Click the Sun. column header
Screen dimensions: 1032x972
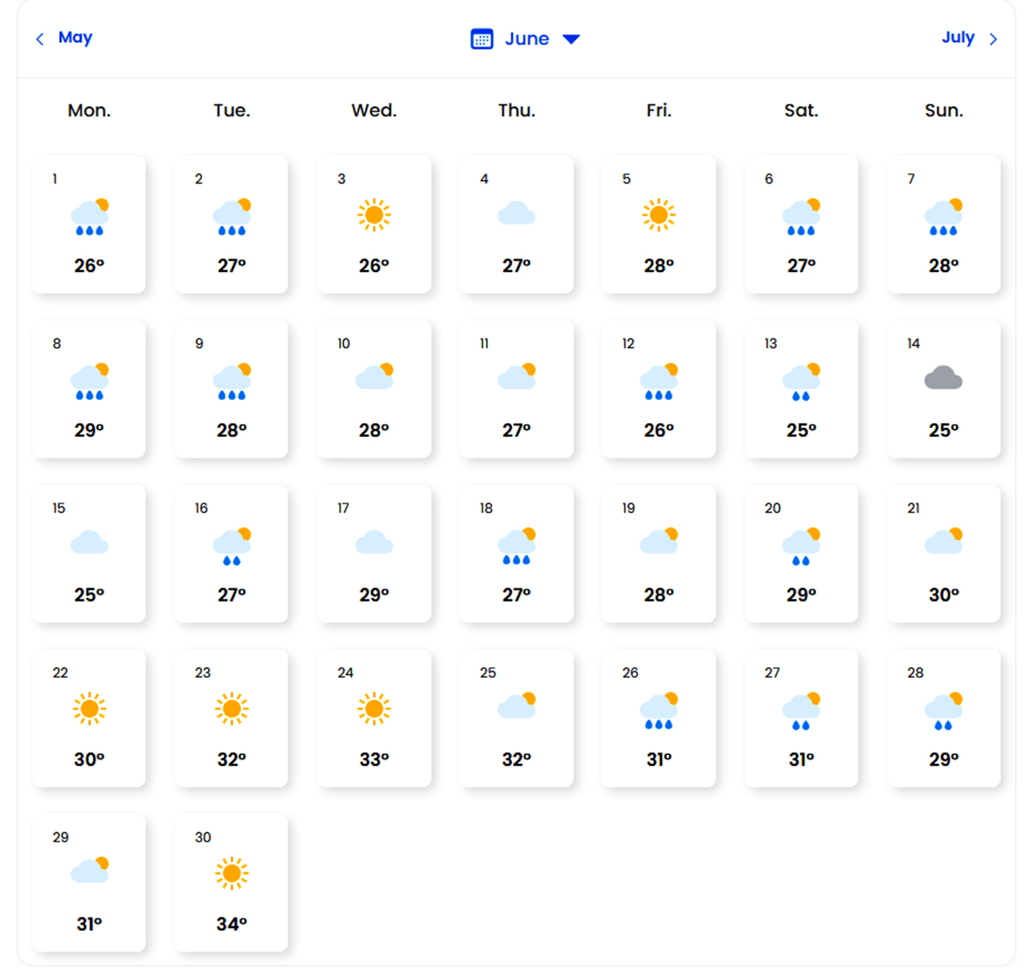click(944, 111)
